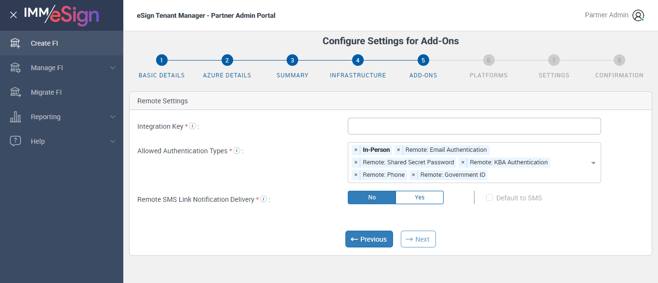Image resolution: width=658 pixels, height=283 pixels.
Task: Click the Allowed Authentication Types info icon
Action: pyautogui.click(x=237, y=151)
